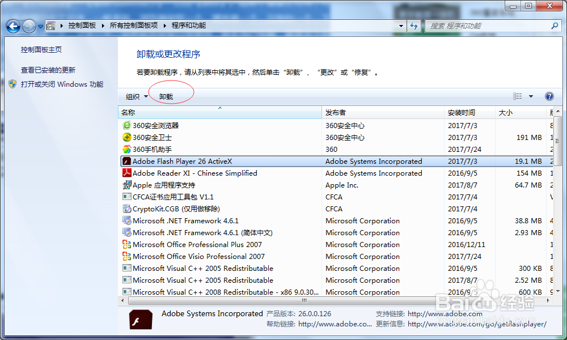Sort by the 名称 column header
Viewport: 567px width, 340px height.
coord(220,112)
